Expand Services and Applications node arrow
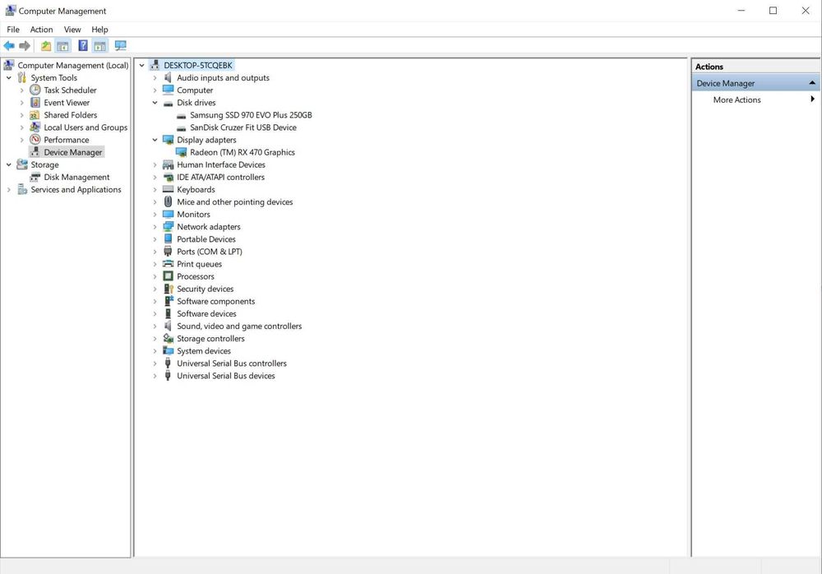Viewport: 822px width, 574px height. click(9, 190)
